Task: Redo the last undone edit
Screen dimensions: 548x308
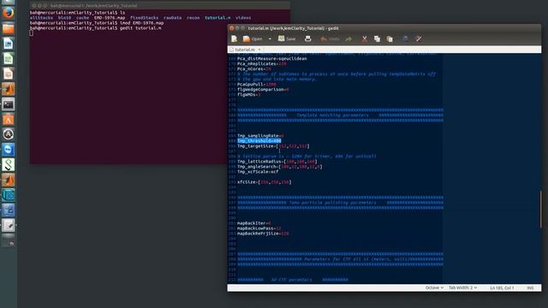Action: tap(348, 38)
